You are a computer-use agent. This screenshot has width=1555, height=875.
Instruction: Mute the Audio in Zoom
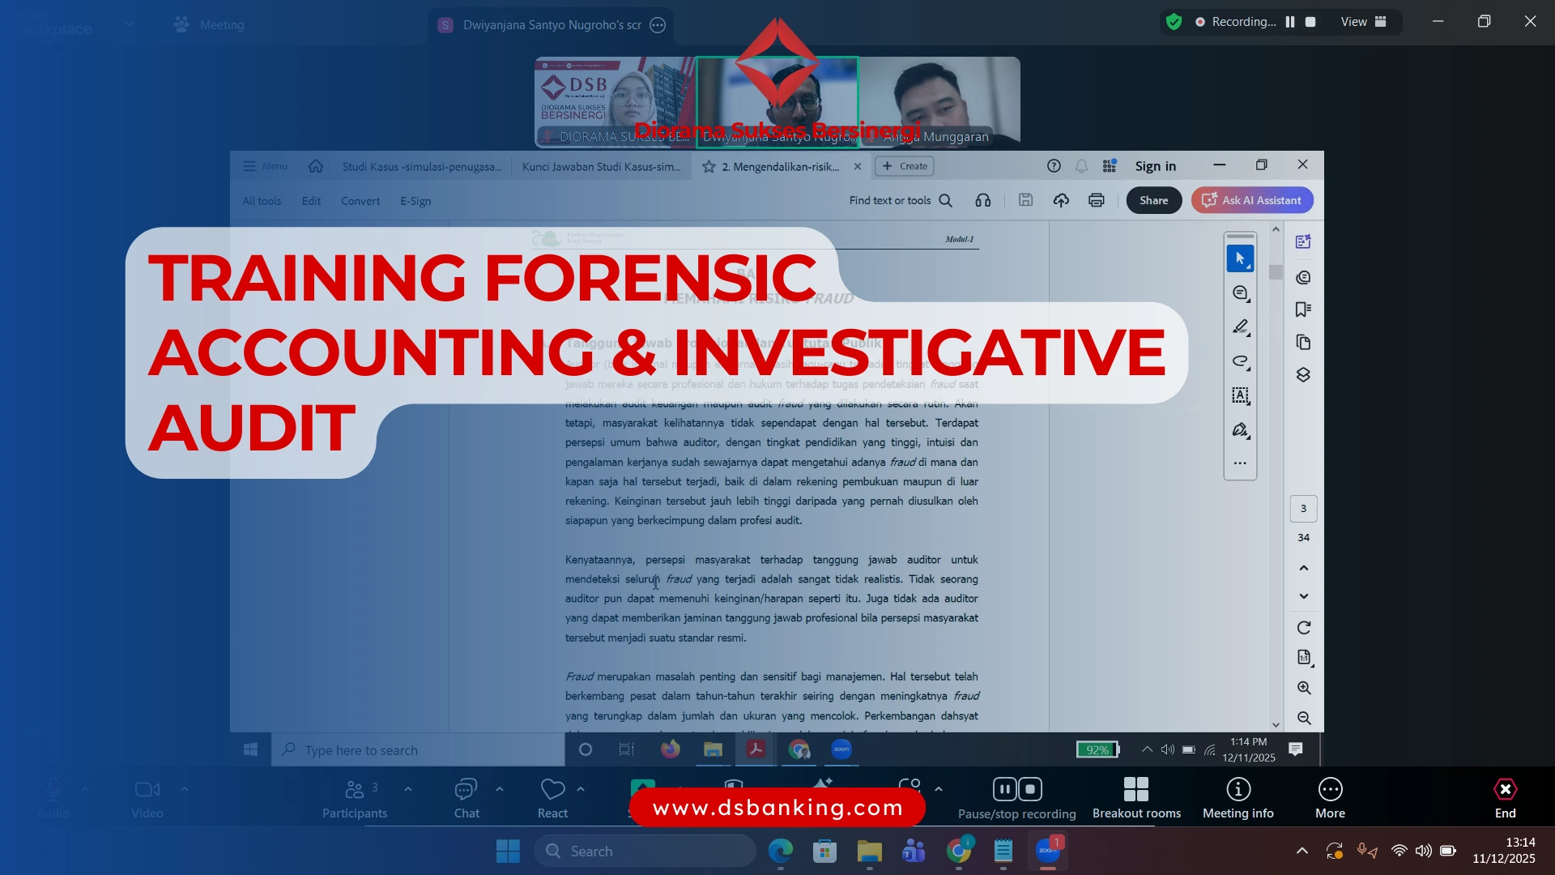52,792
